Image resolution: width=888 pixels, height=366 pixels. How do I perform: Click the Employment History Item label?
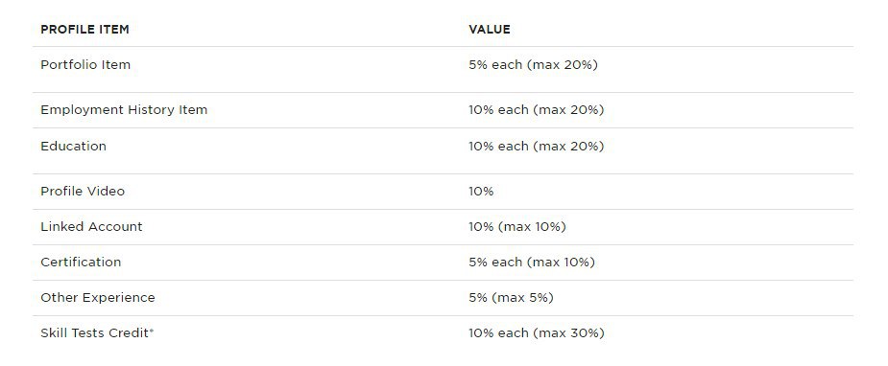[x=124, y=110]
